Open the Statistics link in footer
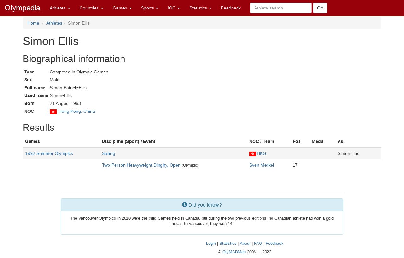 (228, 244)
